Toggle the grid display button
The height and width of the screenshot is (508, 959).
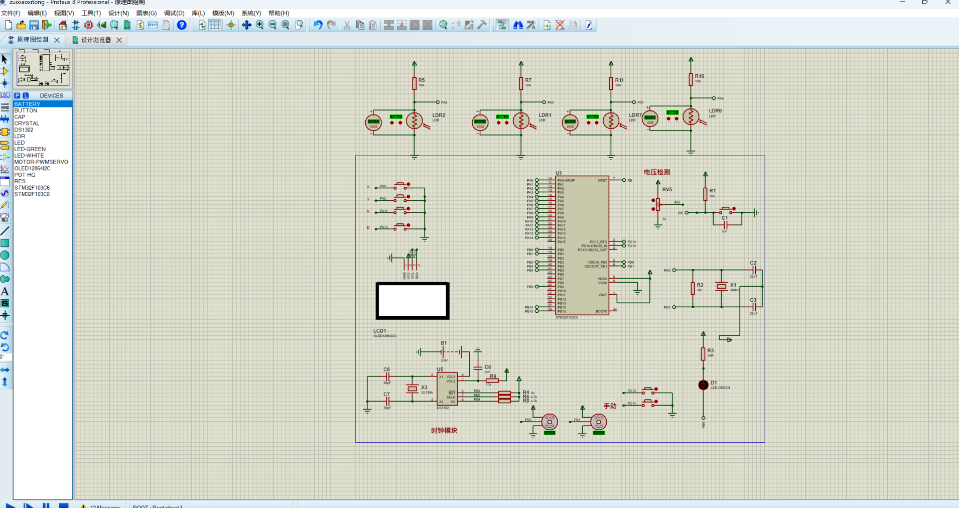coord(215,25)
